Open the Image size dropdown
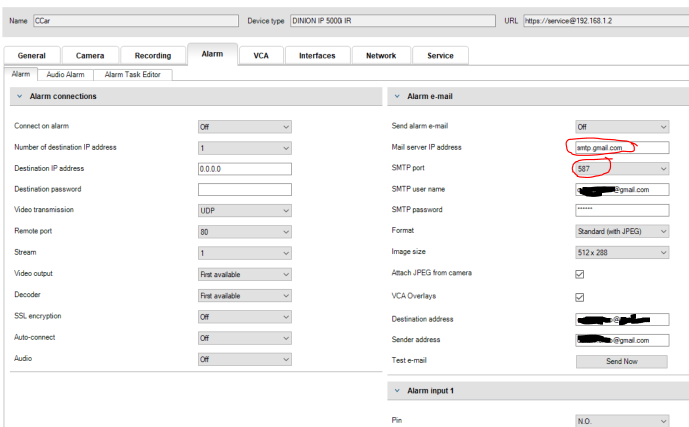The height and width of the screenshot is (427, 689). click(x=622, y=252)
